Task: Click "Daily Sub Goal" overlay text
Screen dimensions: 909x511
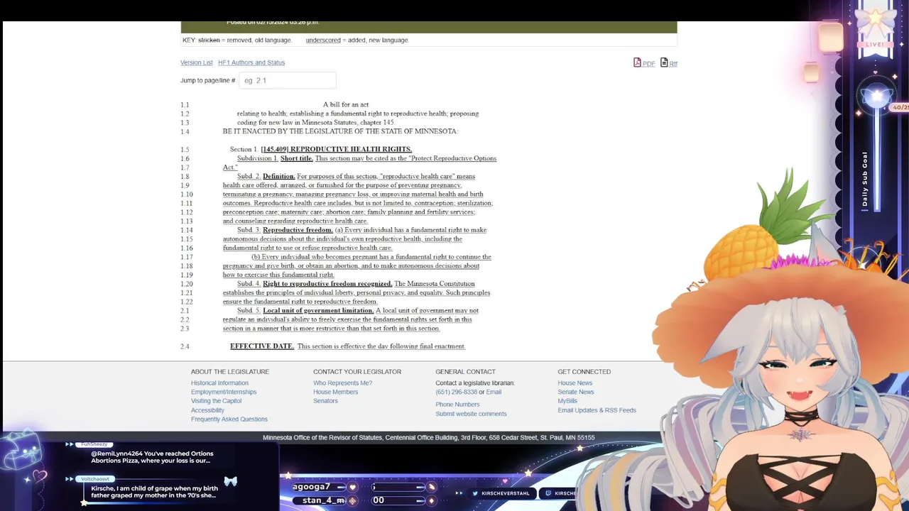Action: (865, 179)
